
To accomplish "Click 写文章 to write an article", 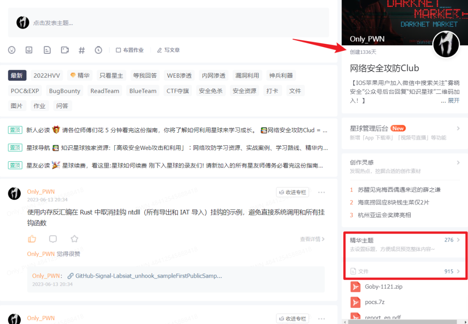I will click(x=168, y=50).
